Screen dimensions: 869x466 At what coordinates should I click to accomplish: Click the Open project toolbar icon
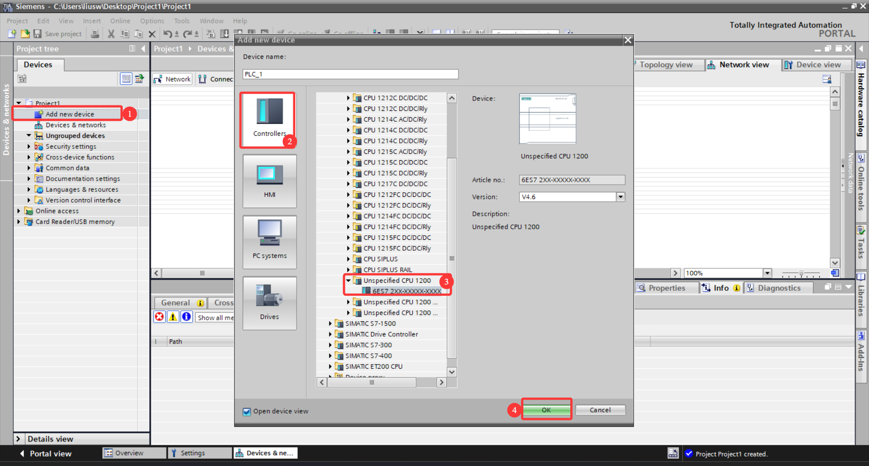pos(25,33)
